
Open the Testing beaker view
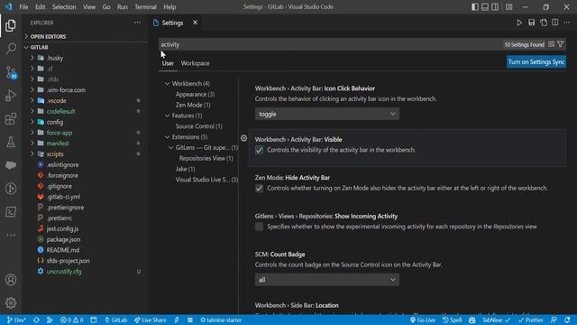click(x=11, y=142)
